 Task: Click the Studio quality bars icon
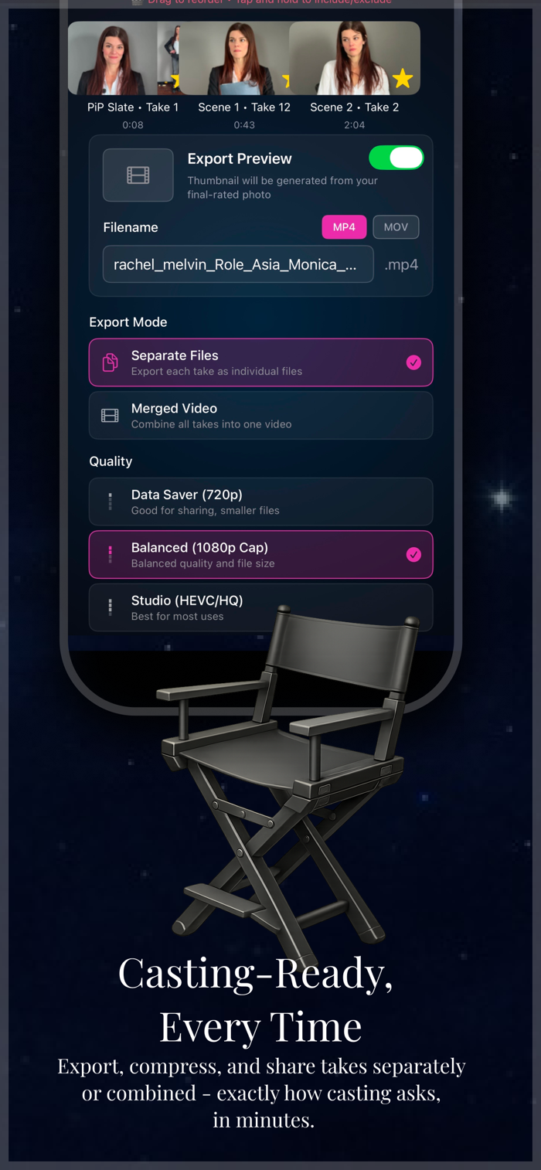click(x=111, y=607)
